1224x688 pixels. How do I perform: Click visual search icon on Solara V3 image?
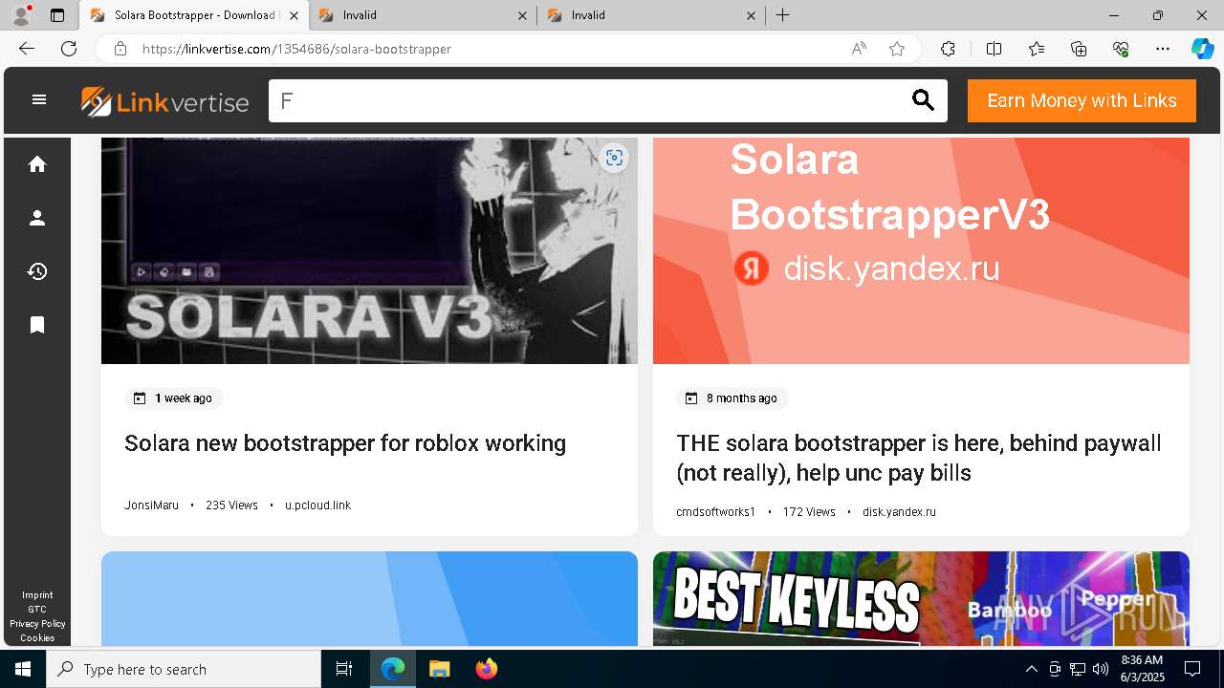[614, 158]
